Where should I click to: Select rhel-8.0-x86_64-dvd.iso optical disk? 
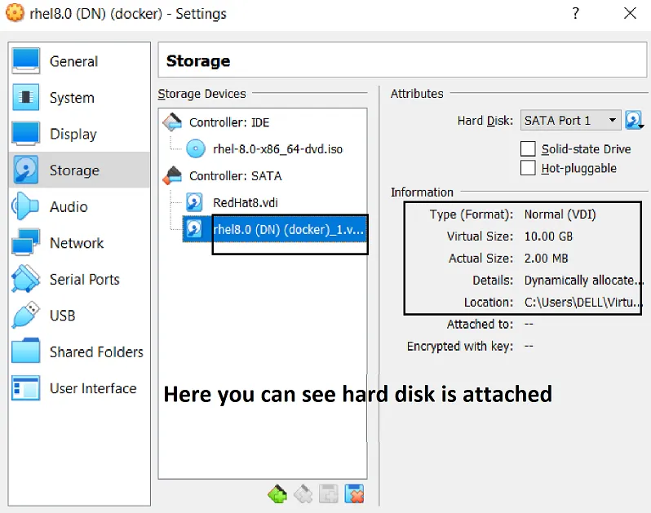[x=277, y=149]
